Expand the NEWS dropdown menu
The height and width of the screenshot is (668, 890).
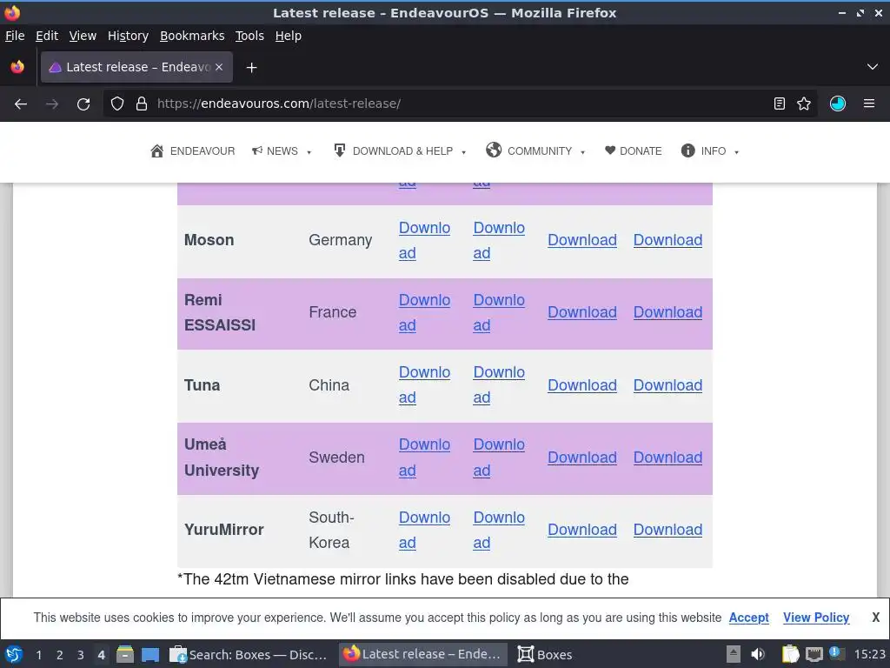282,151
